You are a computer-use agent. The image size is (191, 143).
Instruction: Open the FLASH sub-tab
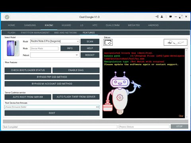click(x=12, y=33)
